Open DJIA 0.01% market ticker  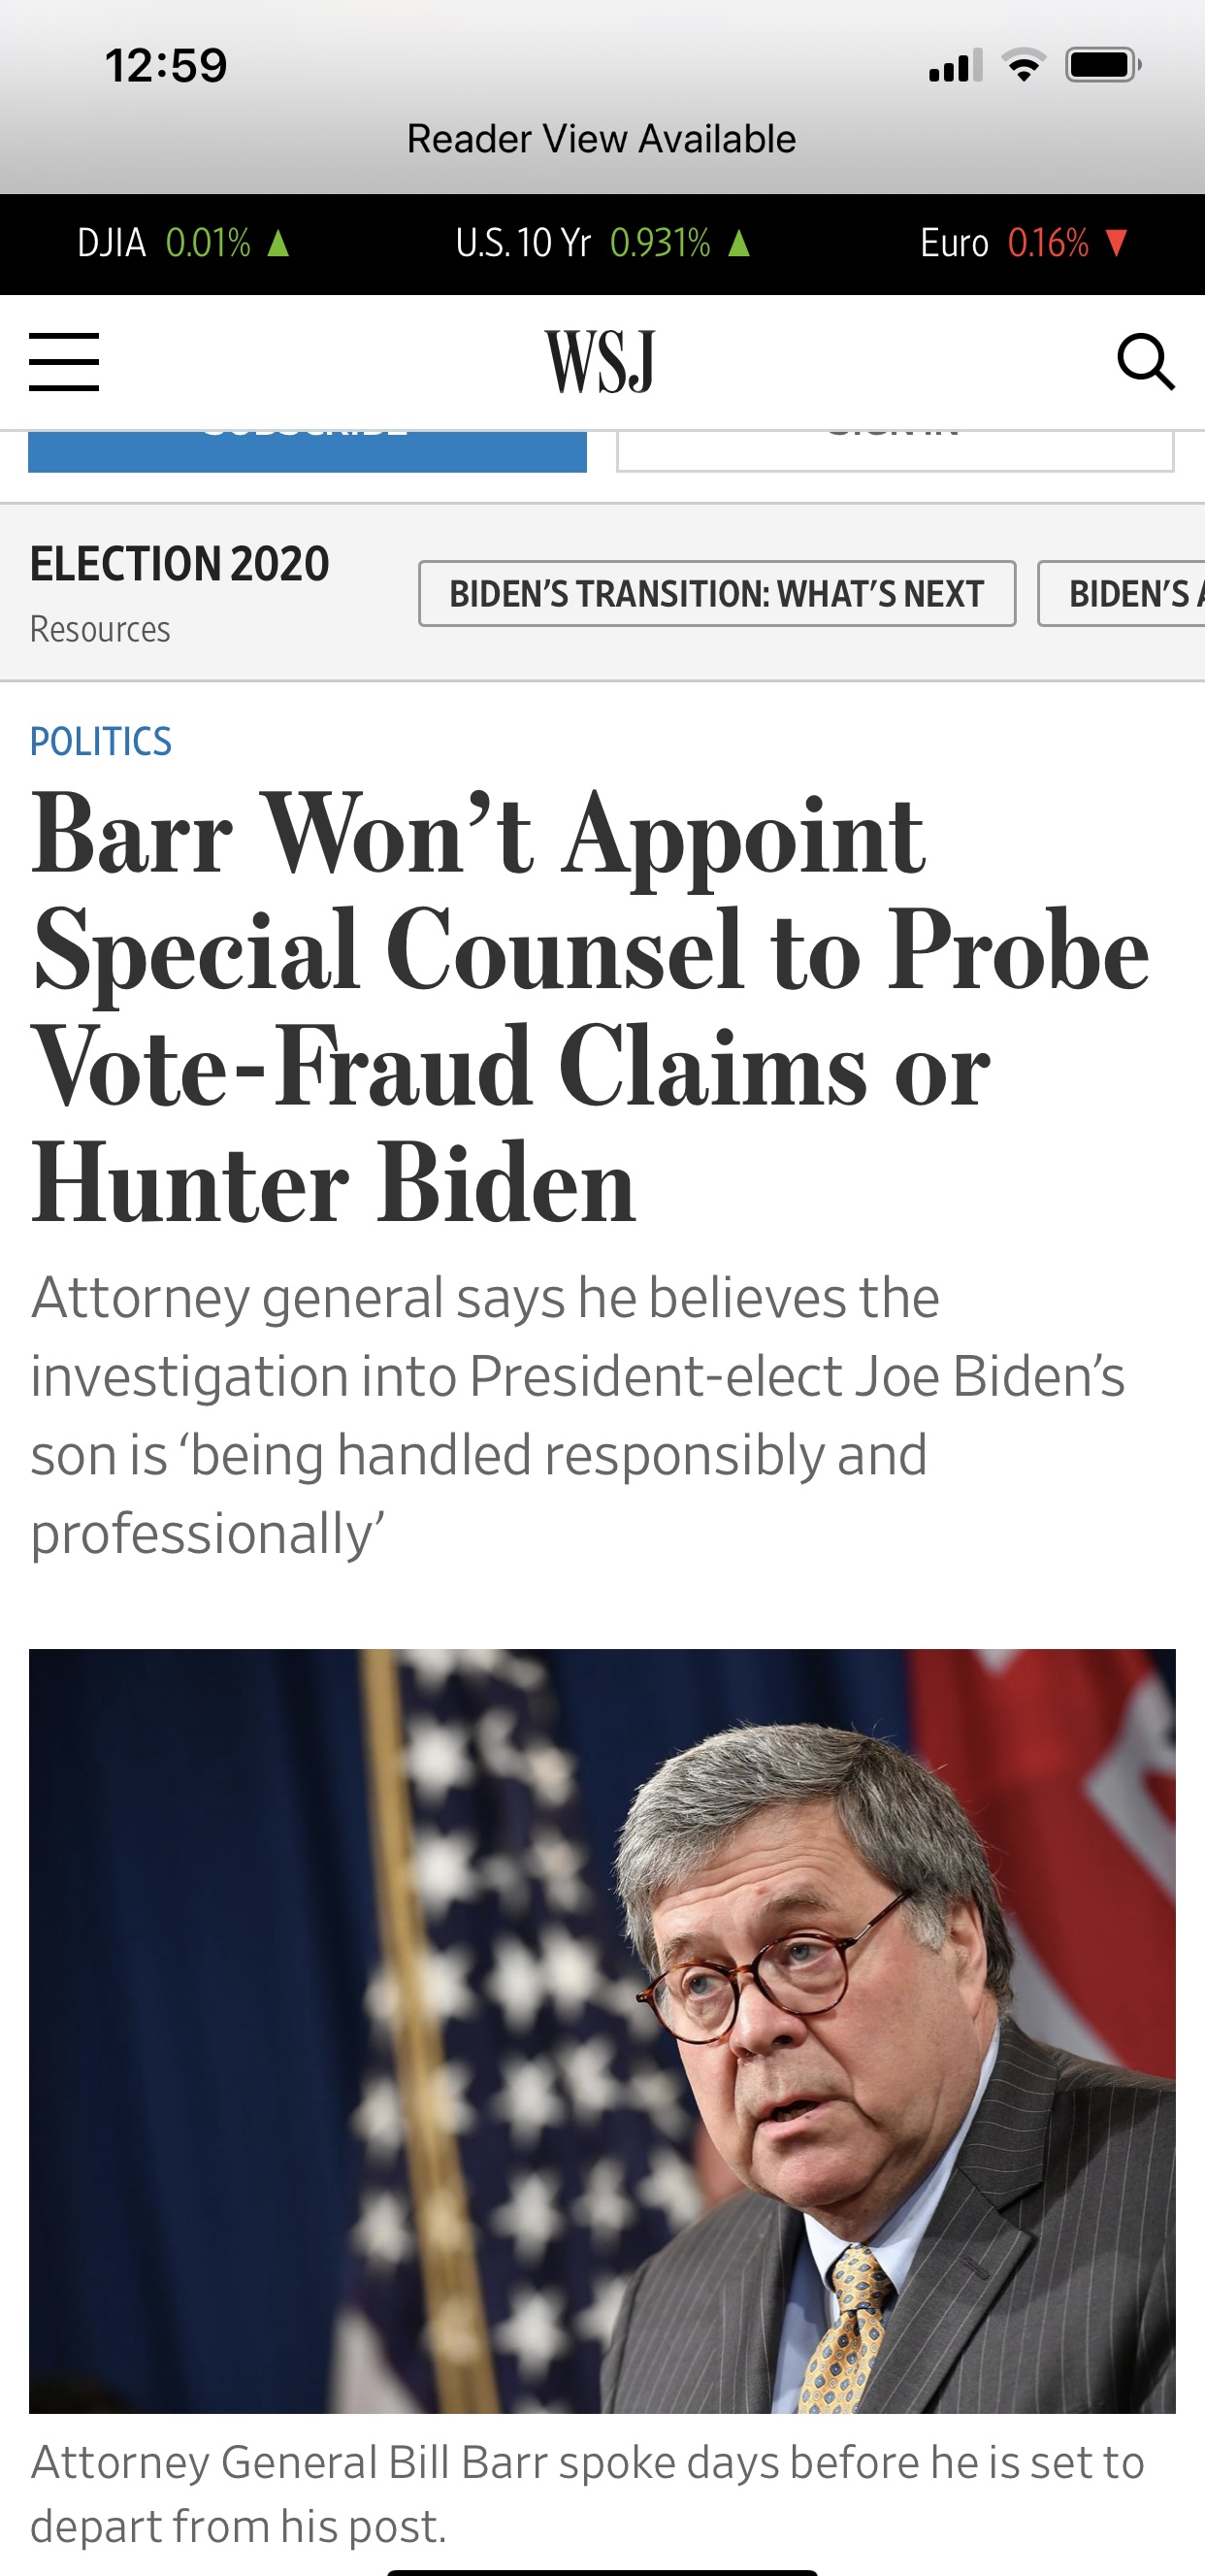point(185,243)
